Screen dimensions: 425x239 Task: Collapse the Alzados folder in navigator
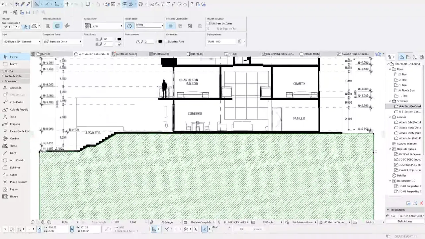pyautogui.click(x=390, y=117)
